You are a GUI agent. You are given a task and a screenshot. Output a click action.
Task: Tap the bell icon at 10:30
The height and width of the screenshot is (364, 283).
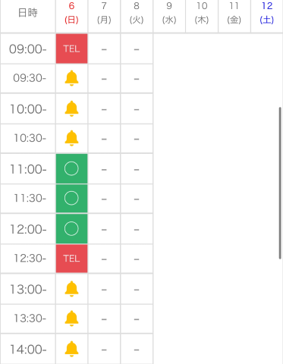(71, 138)
